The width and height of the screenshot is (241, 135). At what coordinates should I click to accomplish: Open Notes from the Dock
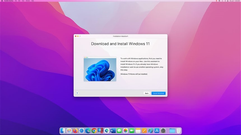[x=138, y=131]
